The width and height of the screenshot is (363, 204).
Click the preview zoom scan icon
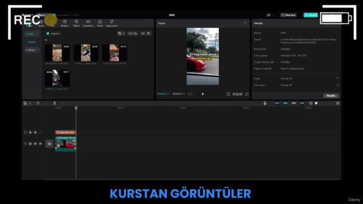coord(228,94)
